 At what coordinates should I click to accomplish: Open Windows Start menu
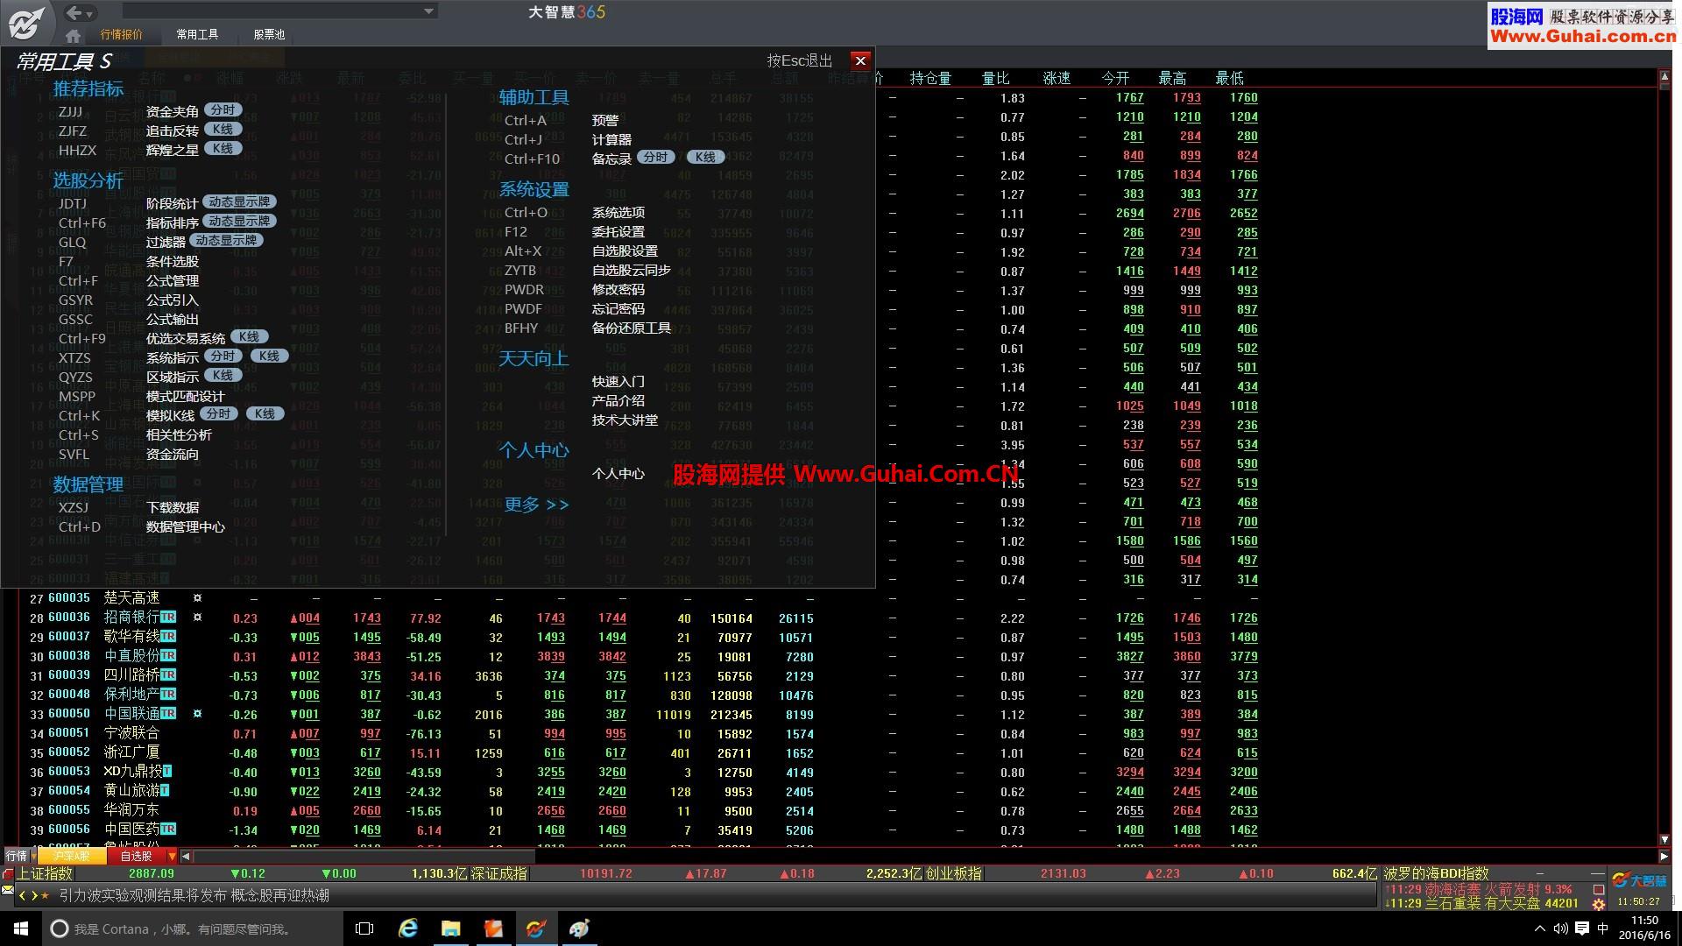pos(21,928)
